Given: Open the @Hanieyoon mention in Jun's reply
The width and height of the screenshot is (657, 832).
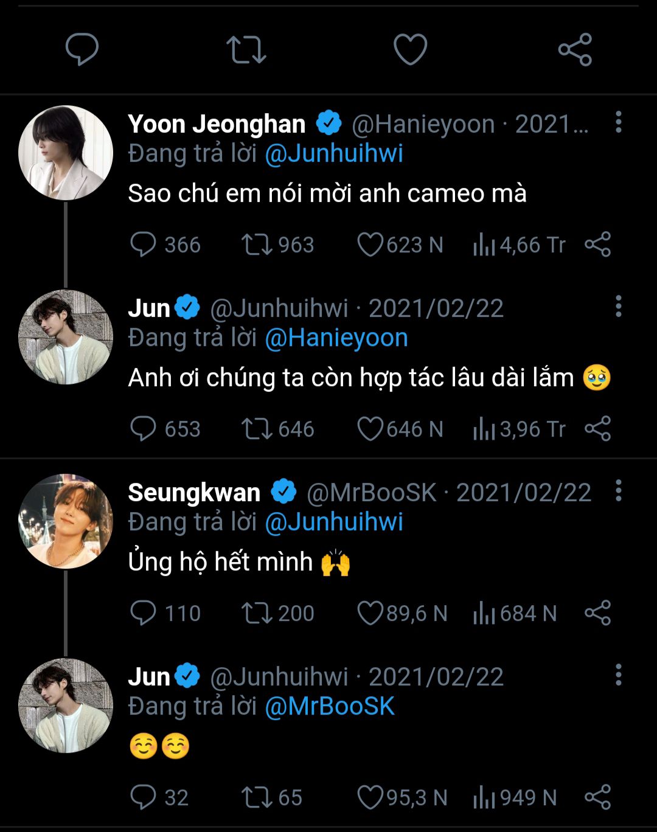Looking at the screenshot, I should click(336, 338).
